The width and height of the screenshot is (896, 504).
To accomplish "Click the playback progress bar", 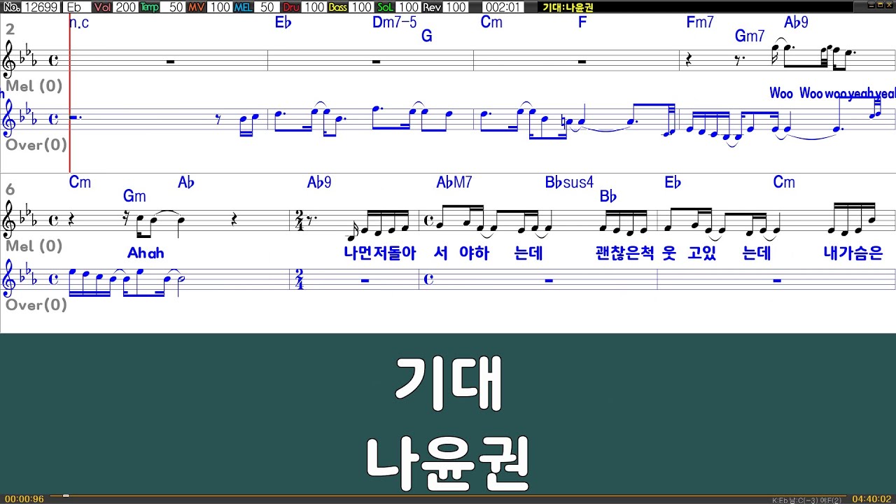I will point(448,497).
